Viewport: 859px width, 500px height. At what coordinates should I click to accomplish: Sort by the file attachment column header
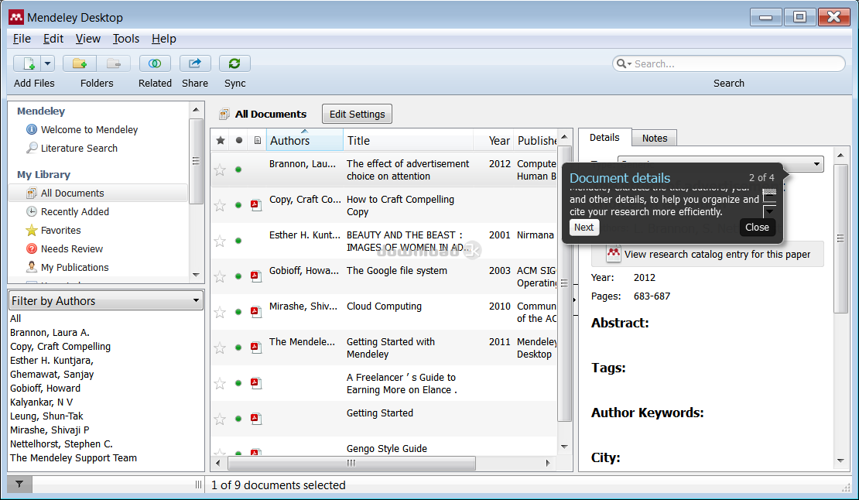(x=258, y=141)
